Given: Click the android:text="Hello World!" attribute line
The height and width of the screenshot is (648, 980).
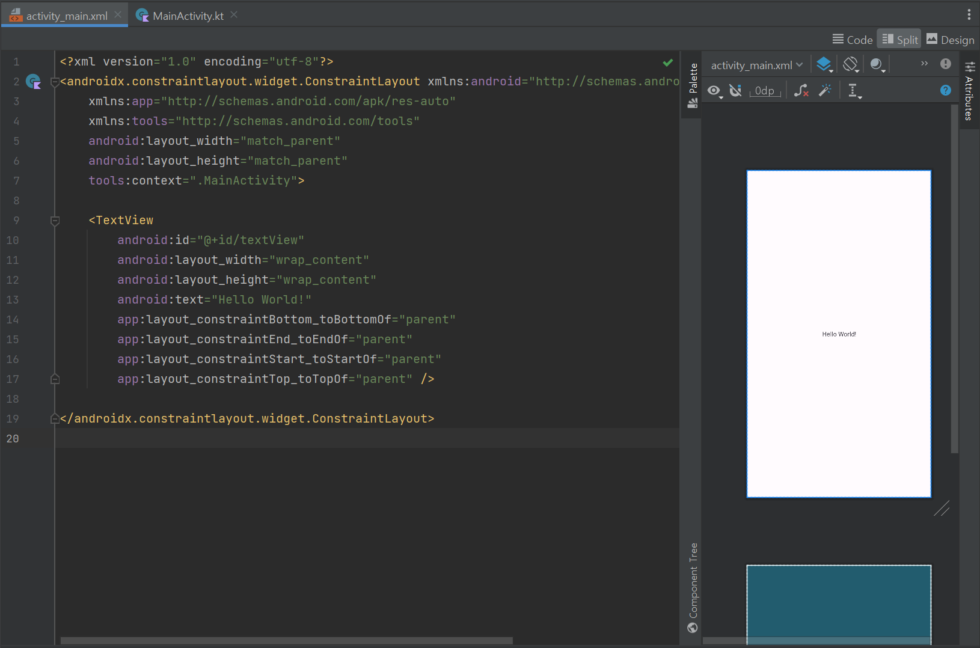Looking at the screenshot, I should click(214, 299).
